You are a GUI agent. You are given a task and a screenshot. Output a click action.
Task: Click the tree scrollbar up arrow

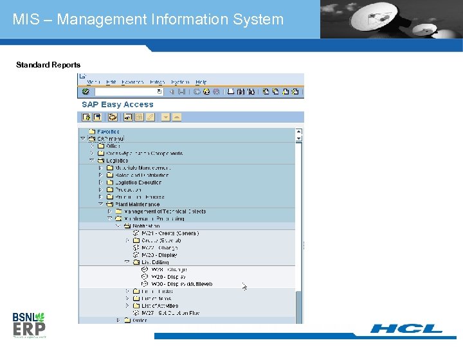[299, 132]
